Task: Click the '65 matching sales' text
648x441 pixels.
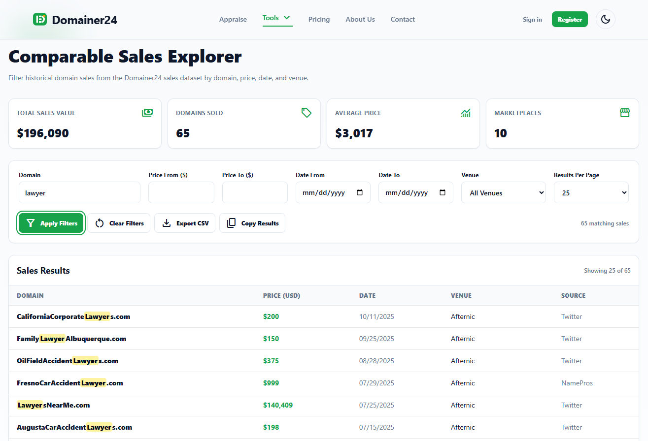Action: 605,223
